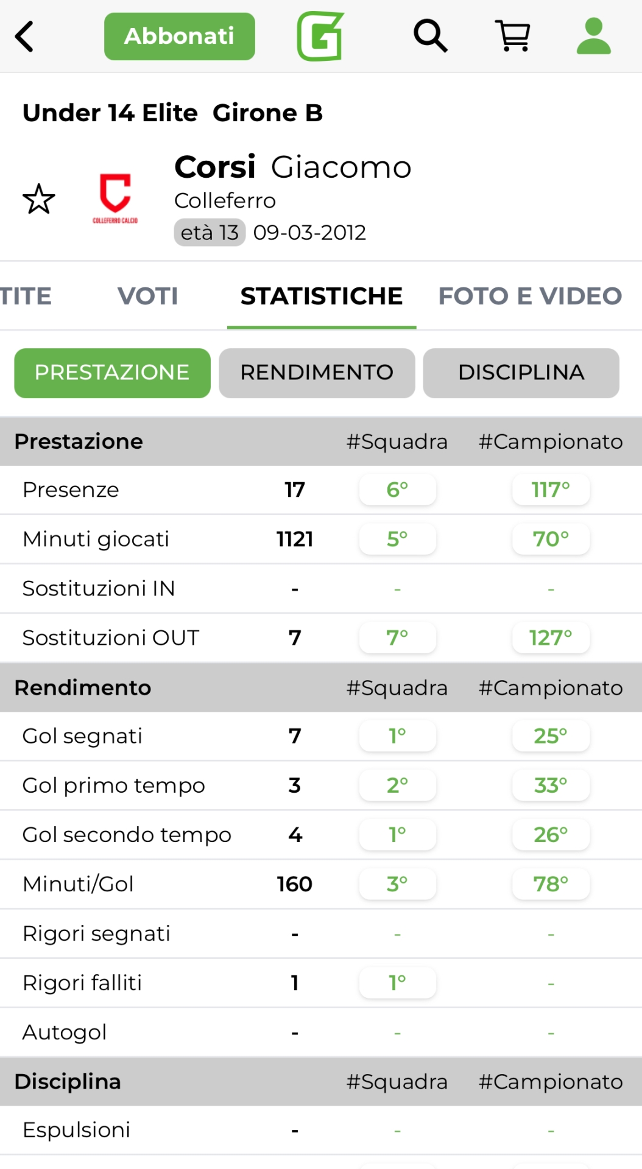The height and width of the screenshot is (1169, 642).
Task: Open the green G home logo
Action: (x=320, y=37)
